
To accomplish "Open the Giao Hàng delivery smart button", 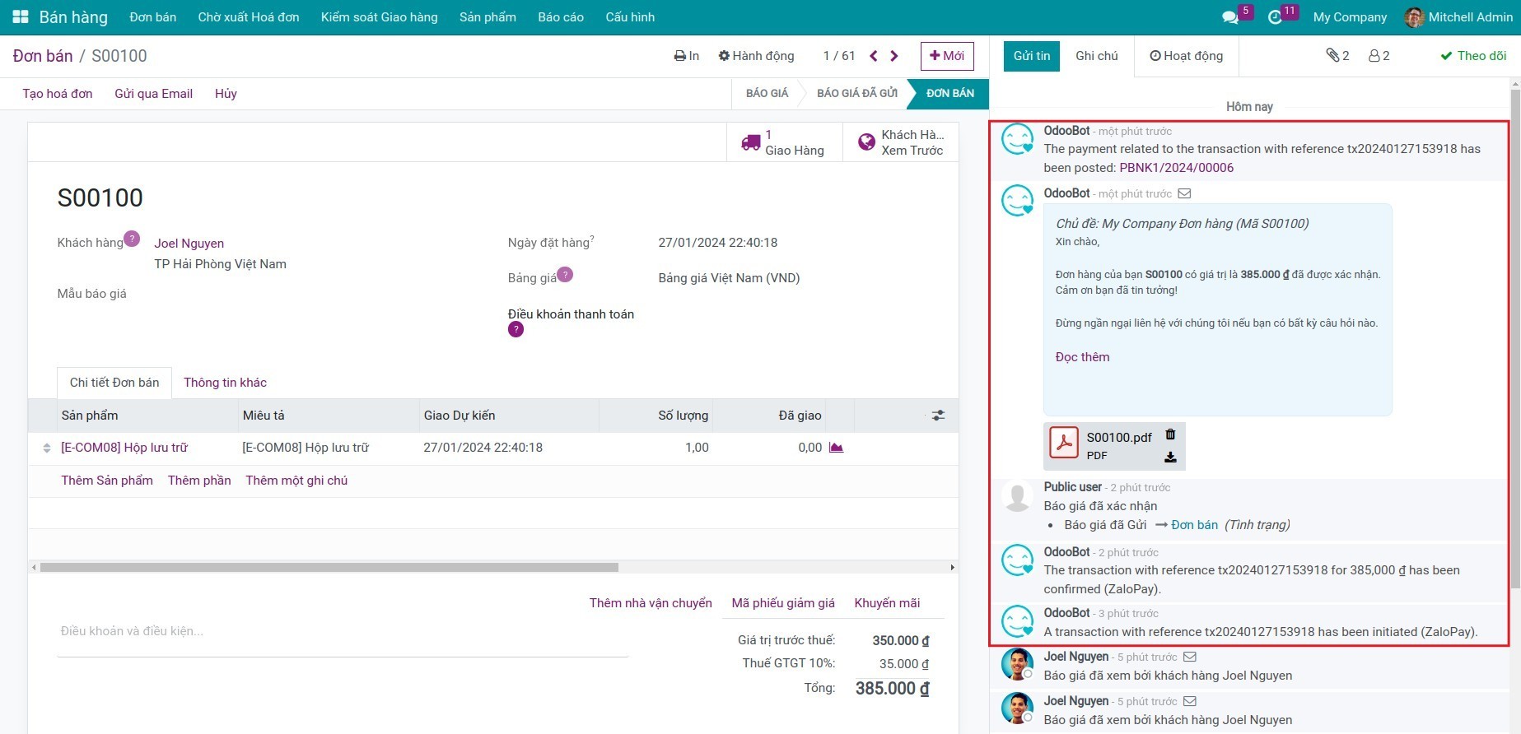I will point(784,142).
